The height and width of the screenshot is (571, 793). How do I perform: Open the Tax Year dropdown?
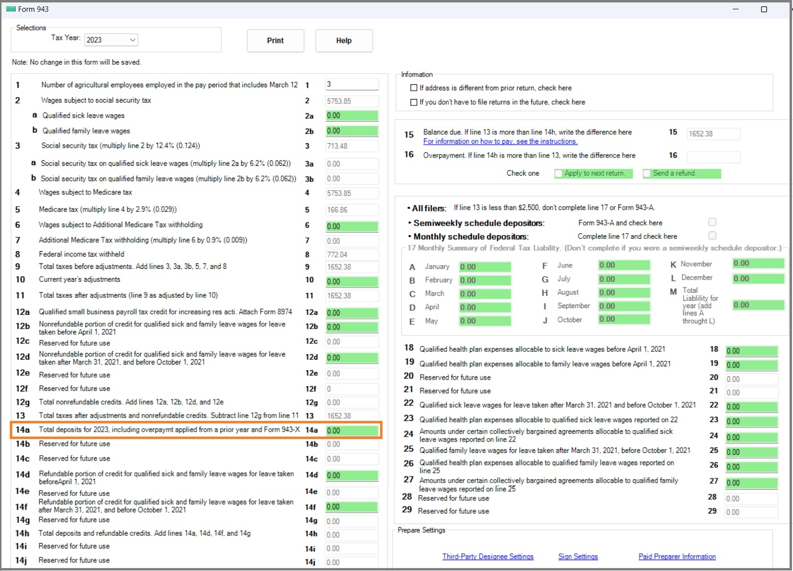click(131, 40)
